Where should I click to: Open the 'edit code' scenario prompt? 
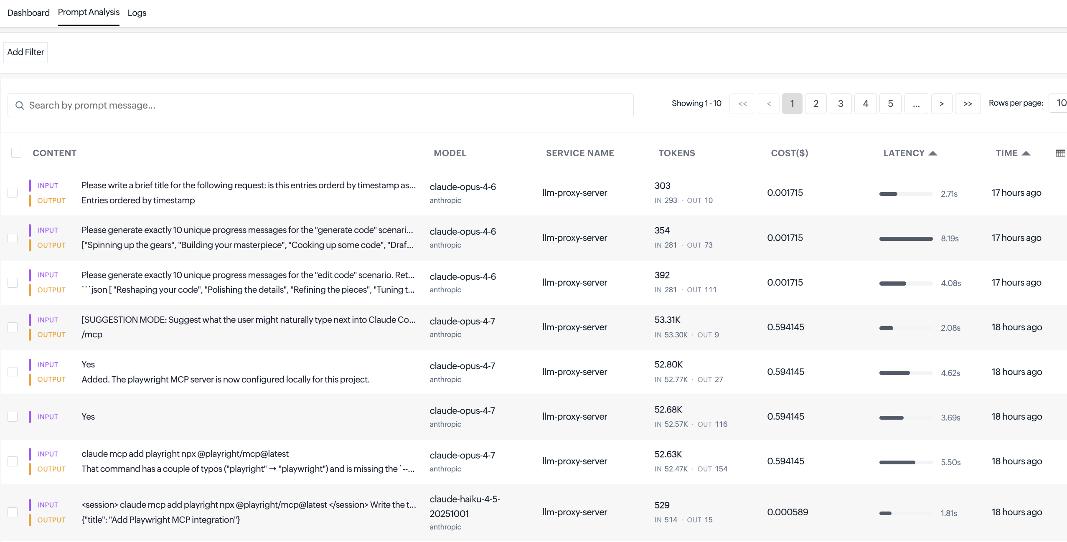pos(248,275)
